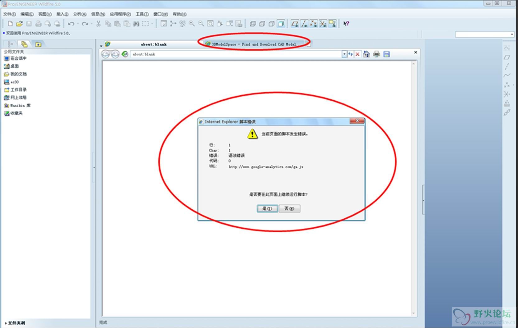The width and height of the screenshot is (518, 328).
Task: Select 在会话中 in common folders
Action: coord(15,58)
